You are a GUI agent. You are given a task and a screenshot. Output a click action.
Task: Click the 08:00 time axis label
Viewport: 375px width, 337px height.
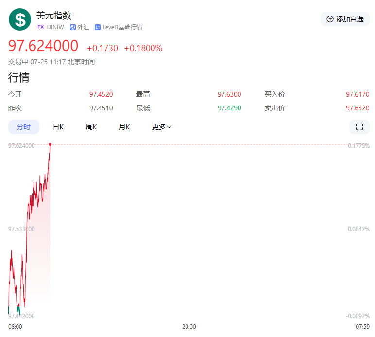pos(15,327)
